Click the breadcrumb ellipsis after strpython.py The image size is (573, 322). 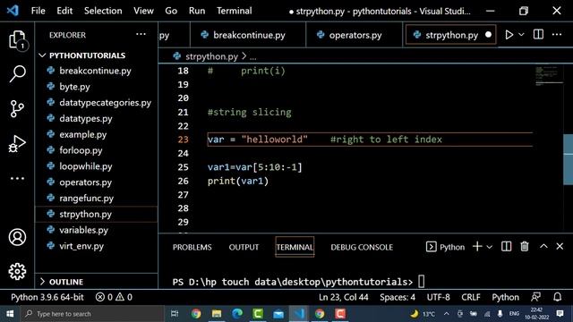coord(252,57)
